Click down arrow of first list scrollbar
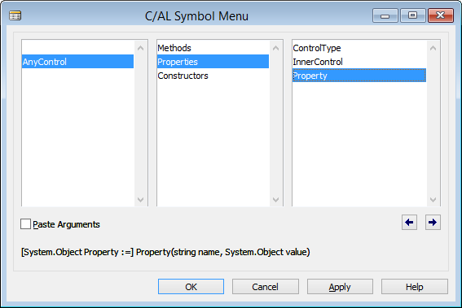The image size is (462, 308). pos(140,200)
